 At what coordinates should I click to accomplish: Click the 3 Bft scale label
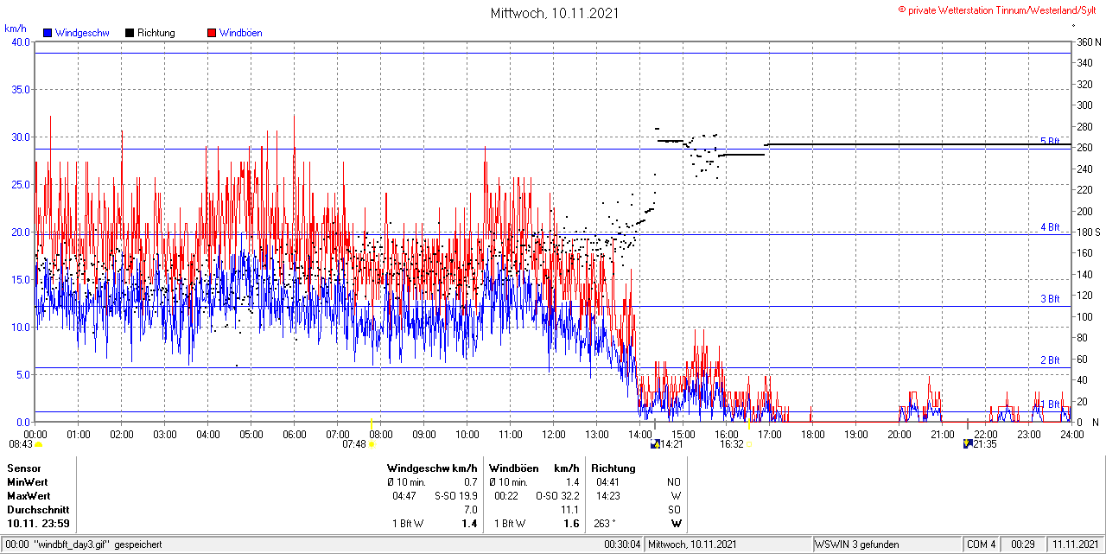coord(1049,299)
